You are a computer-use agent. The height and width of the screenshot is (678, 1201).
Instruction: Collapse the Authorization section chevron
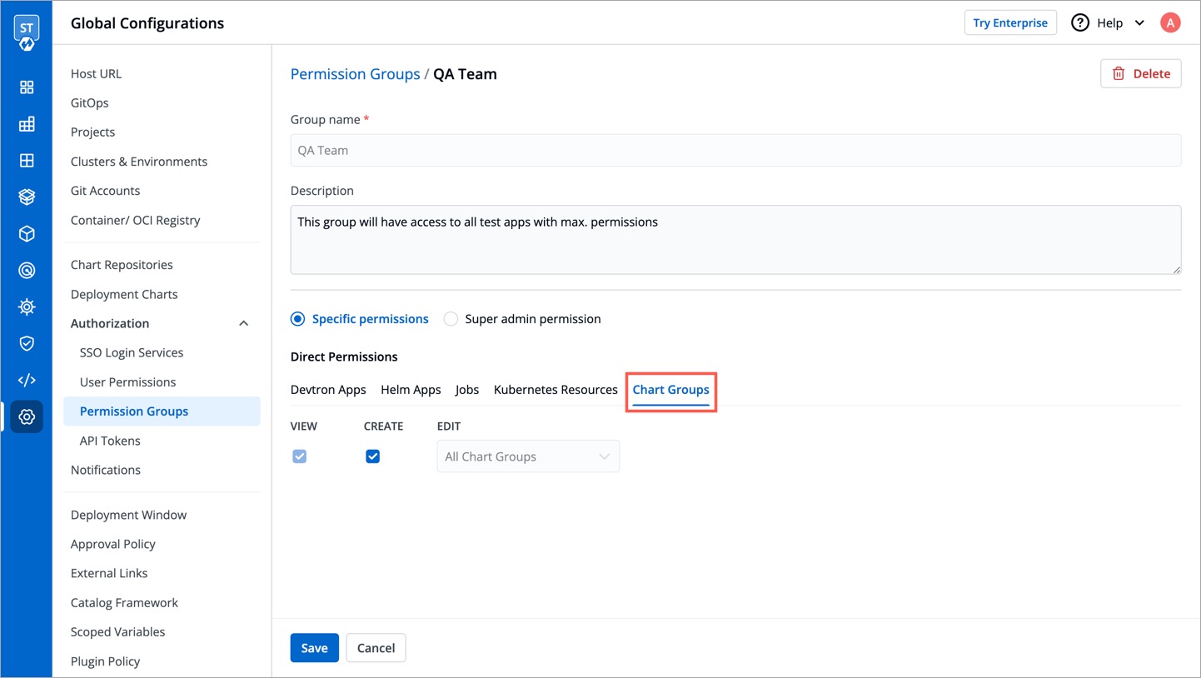point(243,323)
